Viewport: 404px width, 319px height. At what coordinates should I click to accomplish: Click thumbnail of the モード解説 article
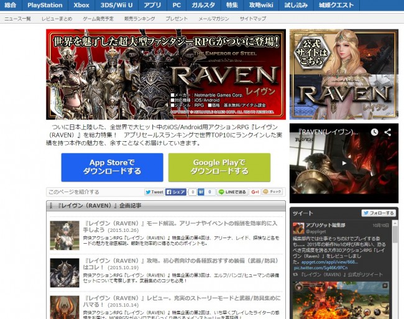[x=65, y=235]
